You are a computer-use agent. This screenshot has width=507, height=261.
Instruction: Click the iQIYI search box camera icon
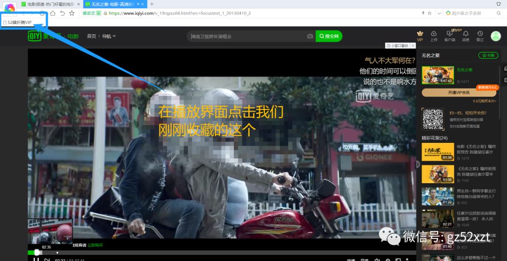pos(310,36)
